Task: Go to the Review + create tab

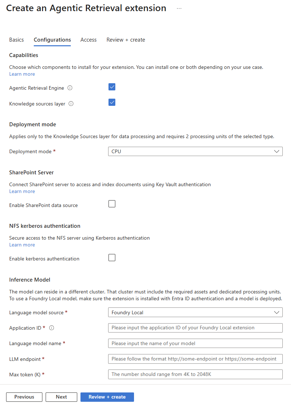Action: (126, 40)
